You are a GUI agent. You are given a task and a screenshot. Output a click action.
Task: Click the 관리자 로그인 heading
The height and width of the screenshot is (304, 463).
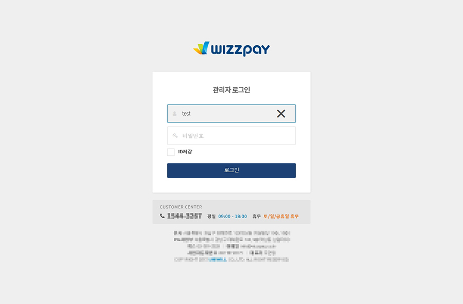[231, 90]
